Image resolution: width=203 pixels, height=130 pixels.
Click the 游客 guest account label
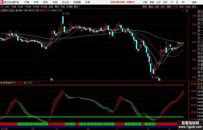coord(194,2)
